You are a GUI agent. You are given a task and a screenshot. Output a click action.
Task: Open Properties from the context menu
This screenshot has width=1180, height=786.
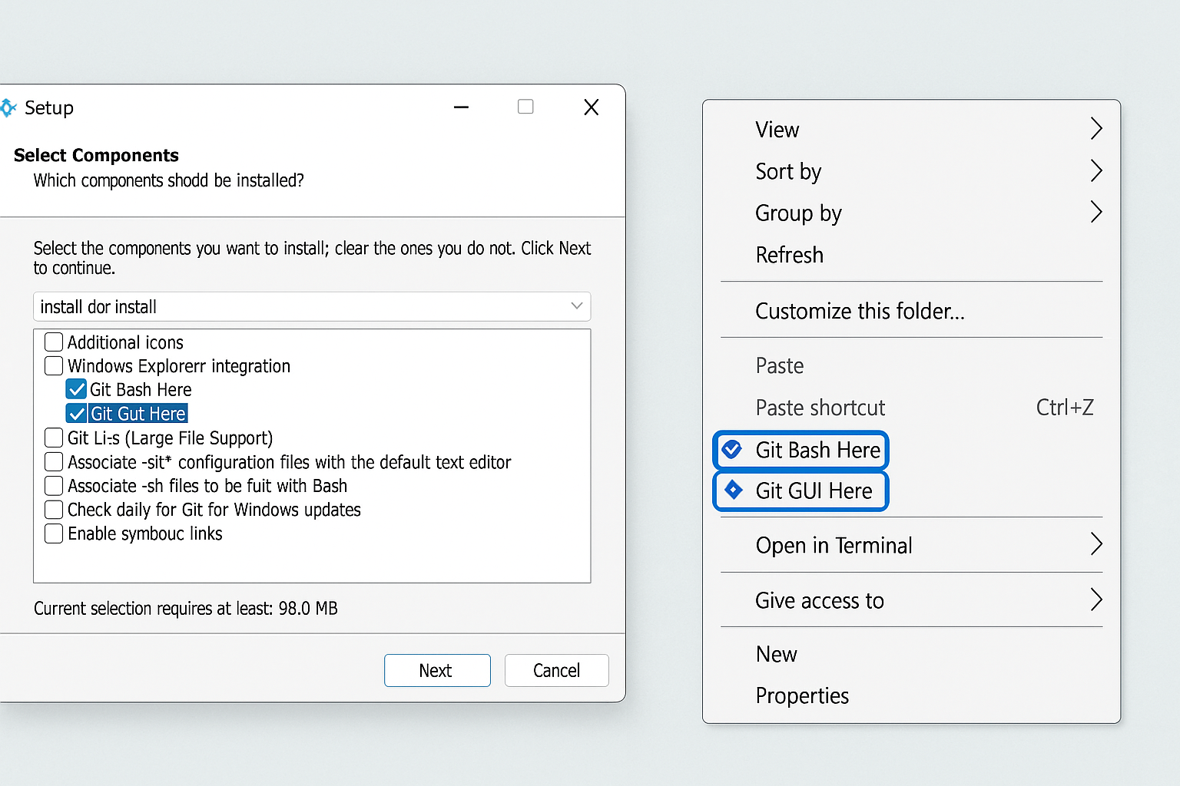(911, 695)
